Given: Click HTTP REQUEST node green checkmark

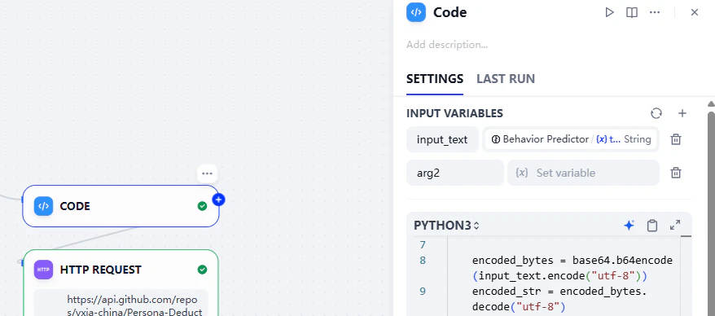Looking at the screenshot, I should point(203,270).
